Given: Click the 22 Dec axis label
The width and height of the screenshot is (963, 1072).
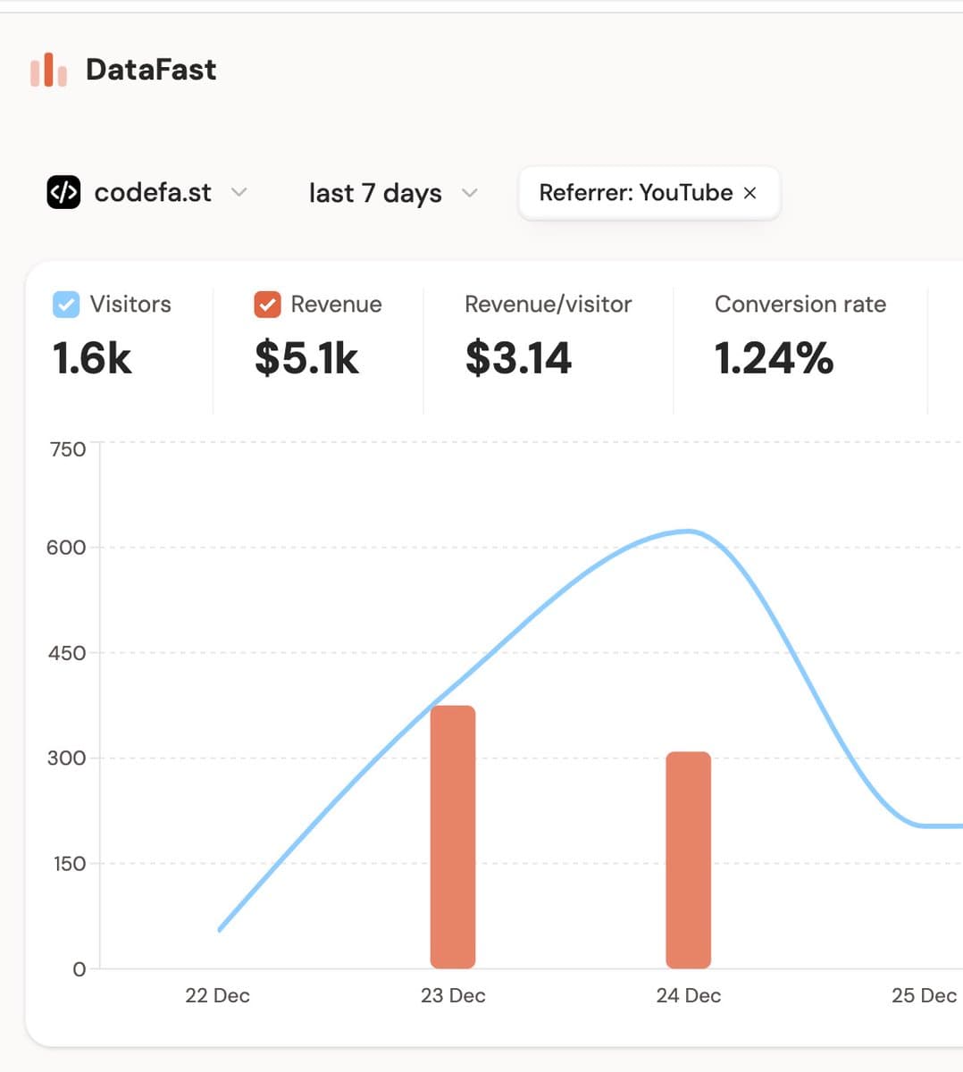Looking at the screenshot, I should [x=217, y=995].
